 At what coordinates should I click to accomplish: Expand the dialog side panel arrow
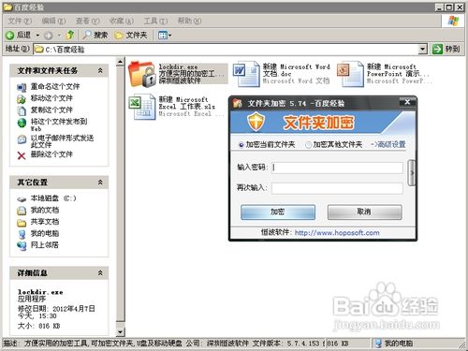[412, 172]
